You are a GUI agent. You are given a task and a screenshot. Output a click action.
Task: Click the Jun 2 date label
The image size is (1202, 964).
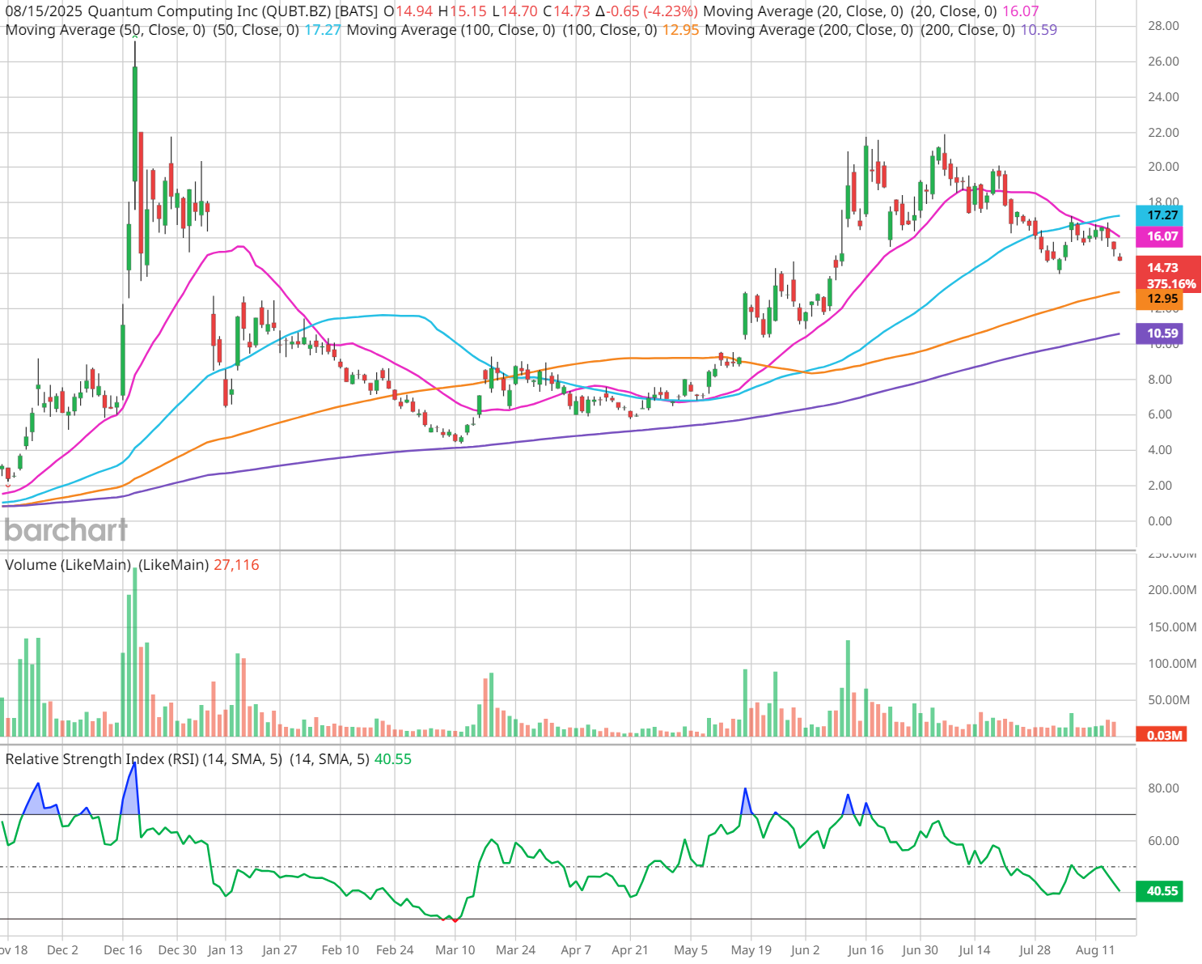[x=805, y=950]
